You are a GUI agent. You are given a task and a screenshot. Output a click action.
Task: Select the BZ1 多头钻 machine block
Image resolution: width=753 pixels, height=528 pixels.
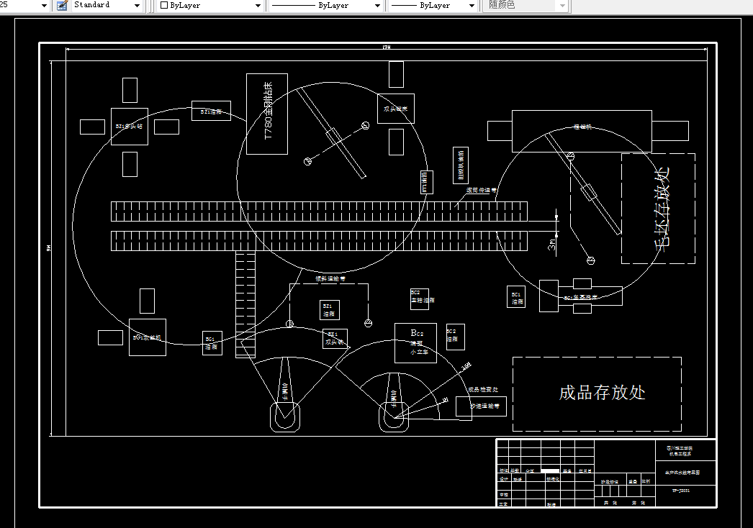tap(130, 126)
